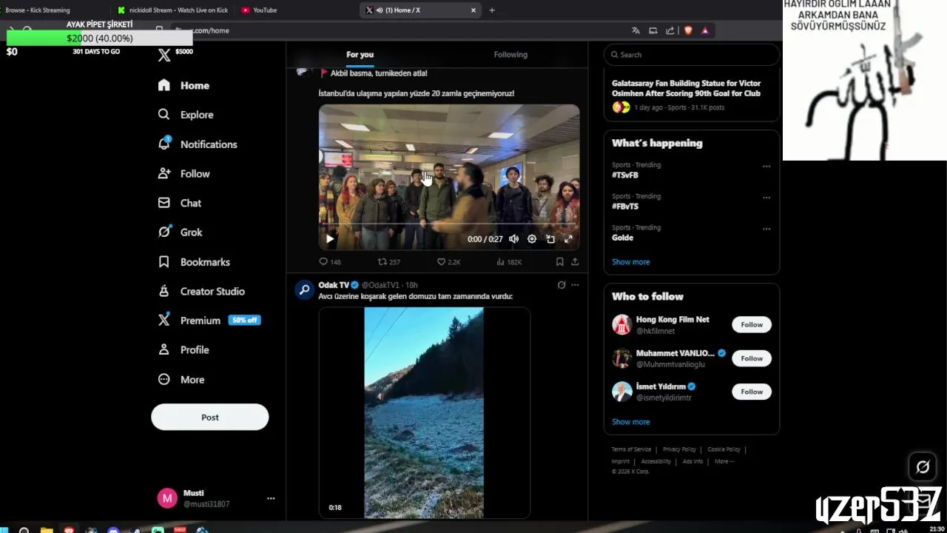Open account options next to Musti
Image resolution: width=947 pixels, height=533 pixels.
271,498
